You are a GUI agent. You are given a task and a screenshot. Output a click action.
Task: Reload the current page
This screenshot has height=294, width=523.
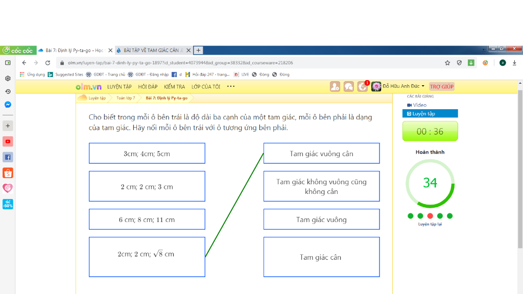(47, 63)
